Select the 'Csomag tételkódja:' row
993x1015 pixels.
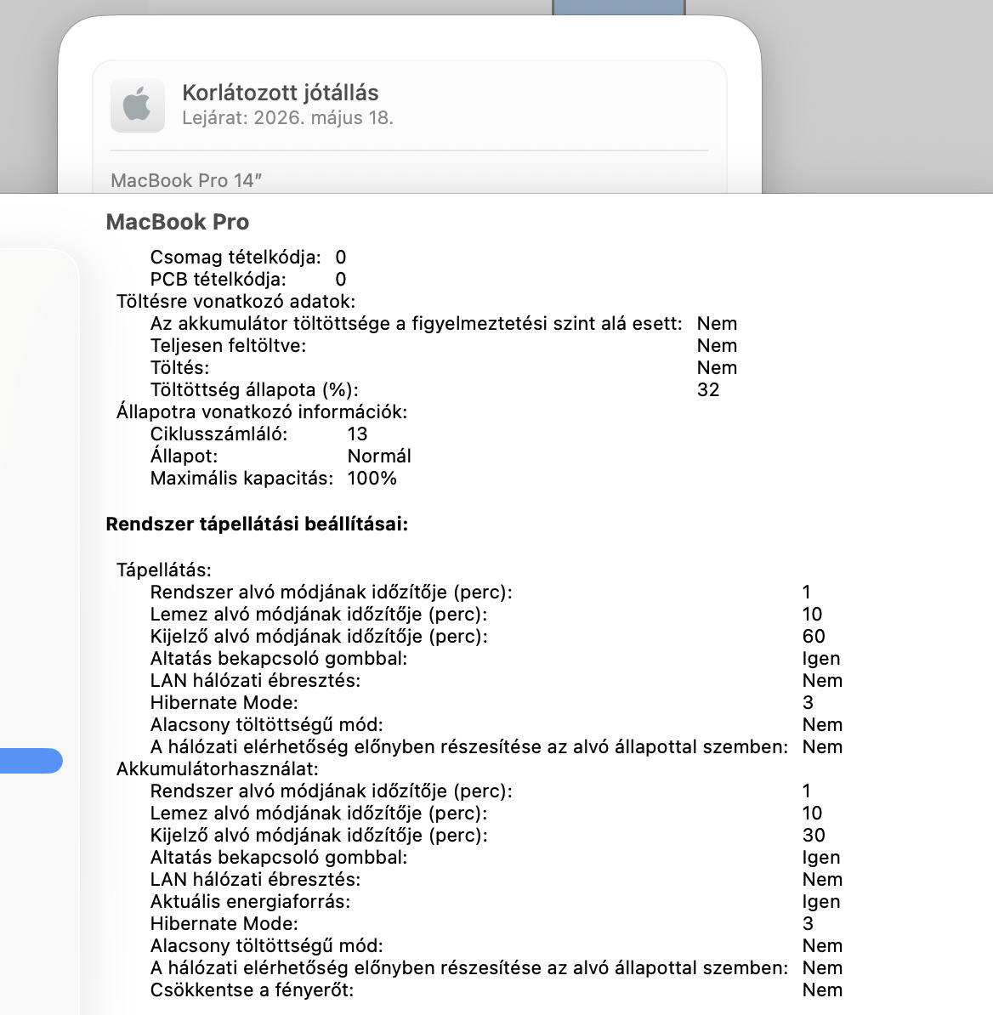pyautogui.click(x=248, y=257)
